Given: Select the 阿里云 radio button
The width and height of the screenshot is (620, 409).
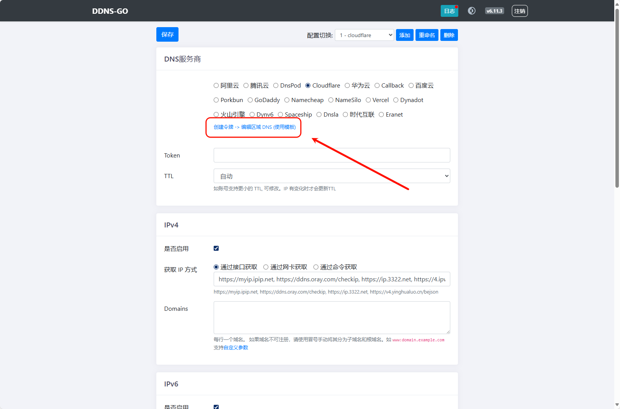Looking at the screenshot, I should point(216,86).
